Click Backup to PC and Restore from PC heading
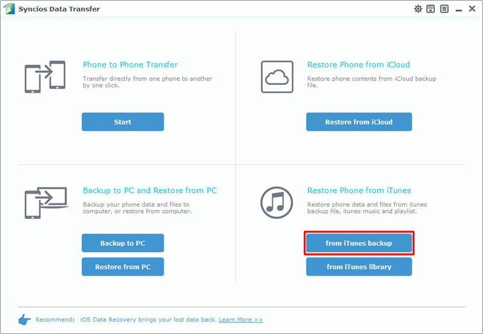The image size is (483, 334). pyautogui.click(x=149, y=190)
